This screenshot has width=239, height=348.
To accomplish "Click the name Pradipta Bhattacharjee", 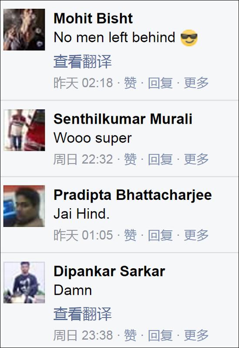I will coord(133,195).
